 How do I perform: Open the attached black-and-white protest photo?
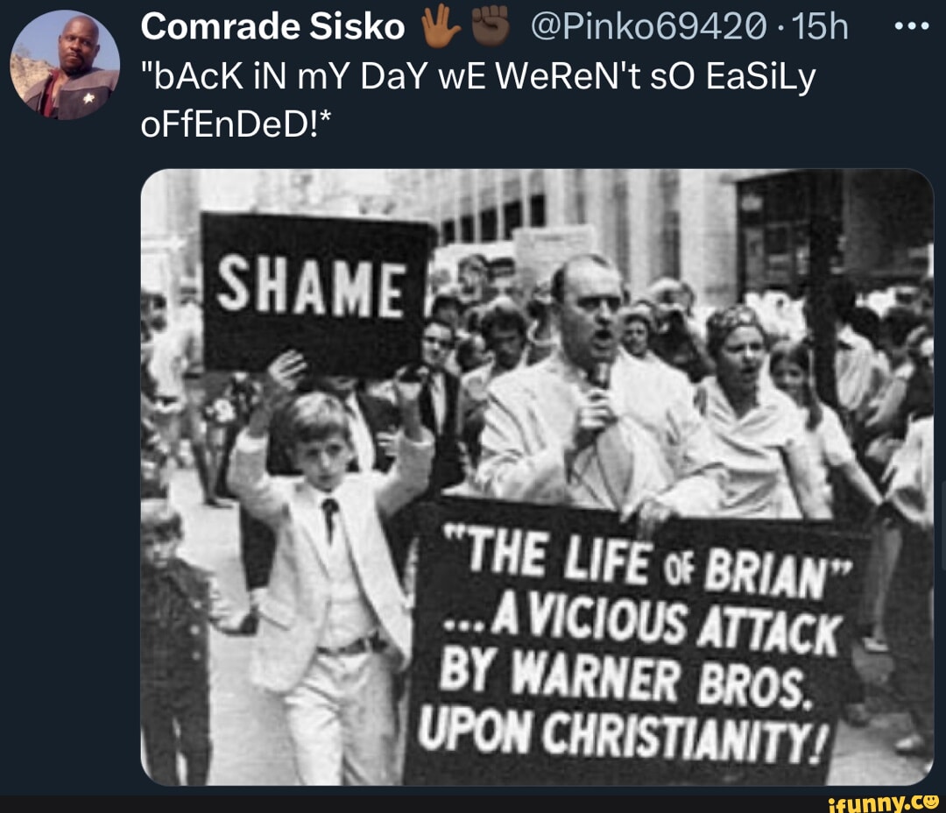(x=537, y=477)
